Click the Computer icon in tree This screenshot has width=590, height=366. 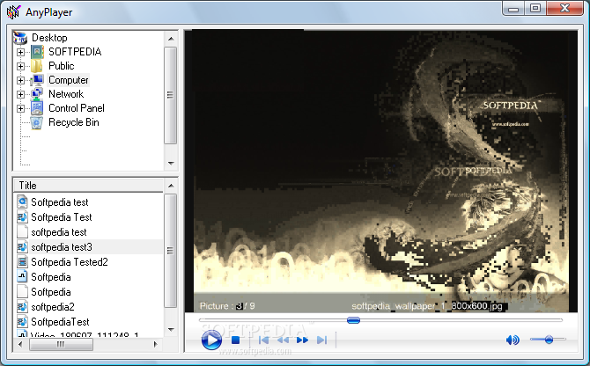tap(37, 80)
